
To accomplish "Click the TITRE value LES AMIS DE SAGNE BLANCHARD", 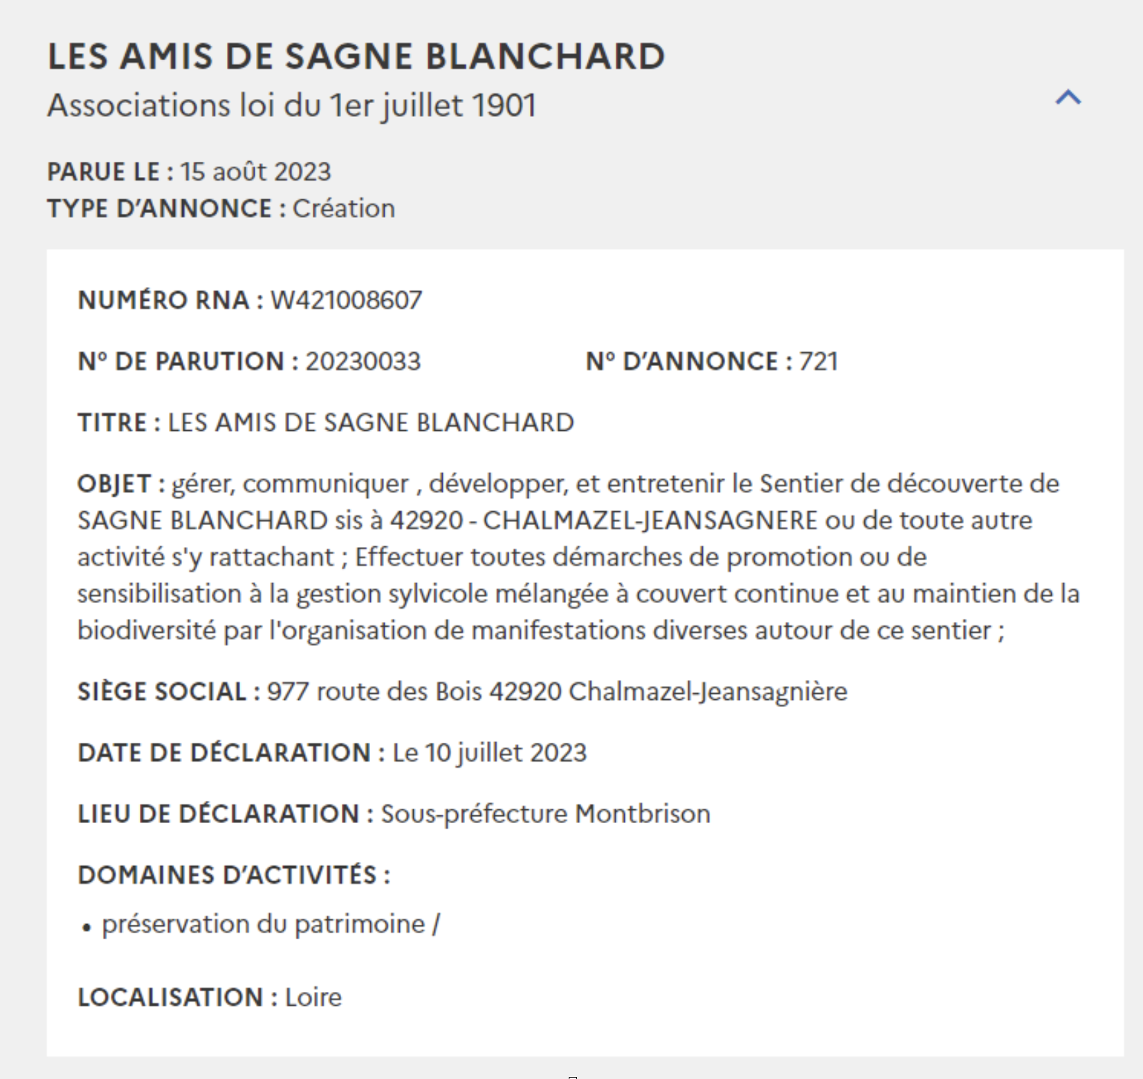I will 371,423.
